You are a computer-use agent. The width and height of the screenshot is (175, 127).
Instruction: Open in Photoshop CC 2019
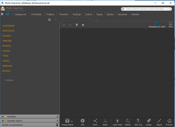pyautogui.click(x=157, y=24)
